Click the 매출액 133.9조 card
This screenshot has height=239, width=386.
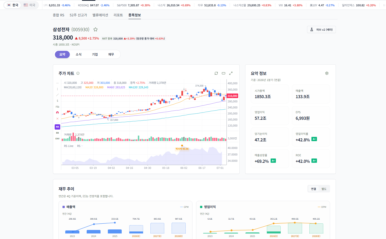tap(311, 94)
